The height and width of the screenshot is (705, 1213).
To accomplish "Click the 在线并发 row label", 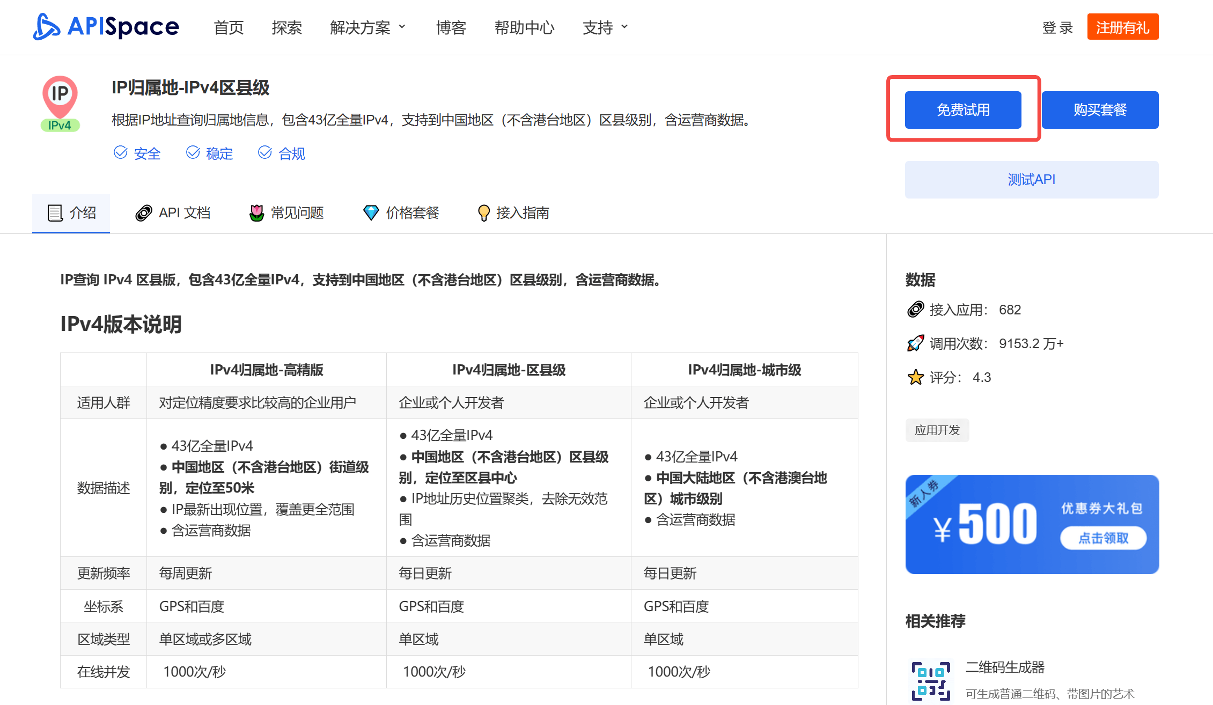I will point(104,672).
